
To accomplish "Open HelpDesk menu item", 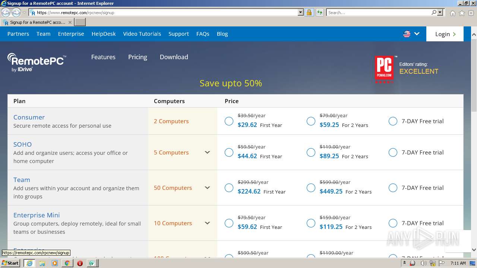I will tap(104, 34).
